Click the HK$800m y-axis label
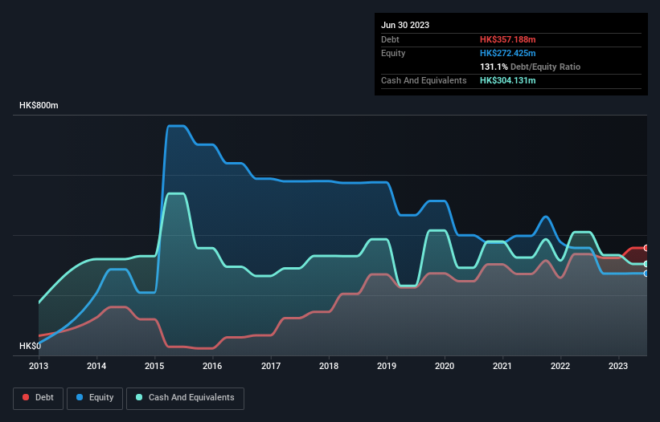 coord(39,105)
